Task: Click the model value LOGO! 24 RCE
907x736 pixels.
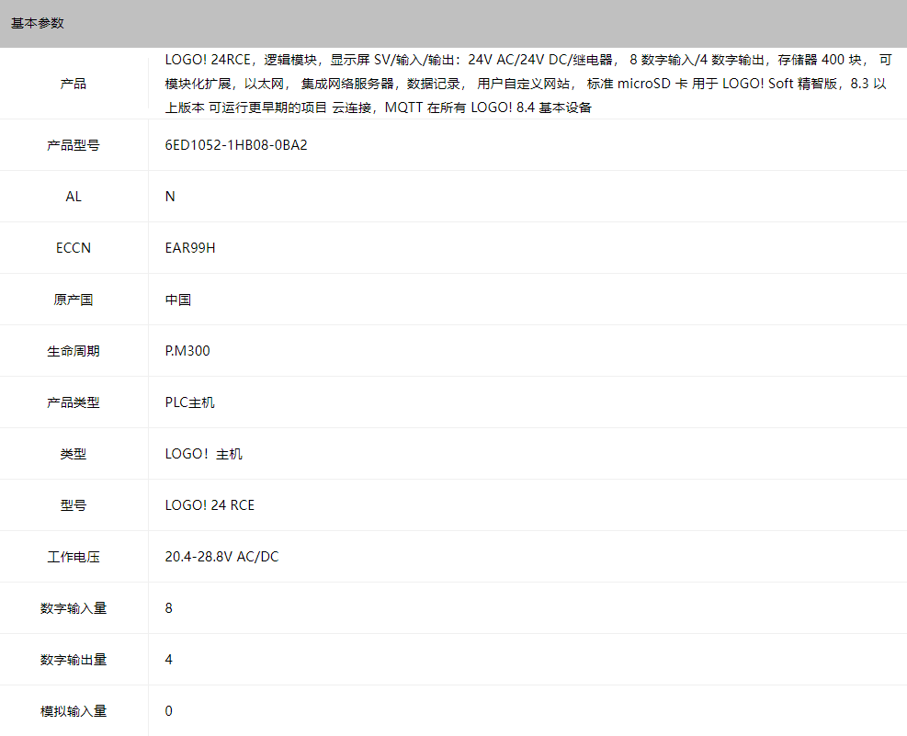Action: click(x=210, y=505)
